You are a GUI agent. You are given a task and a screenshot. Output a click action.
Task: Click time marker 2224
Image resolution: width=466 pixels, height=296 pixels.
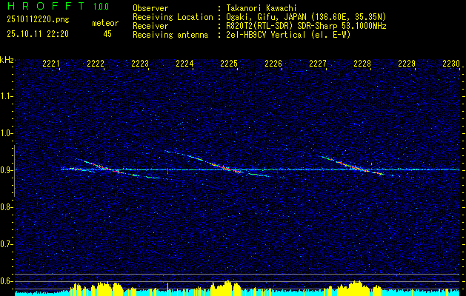coord(184,64)
